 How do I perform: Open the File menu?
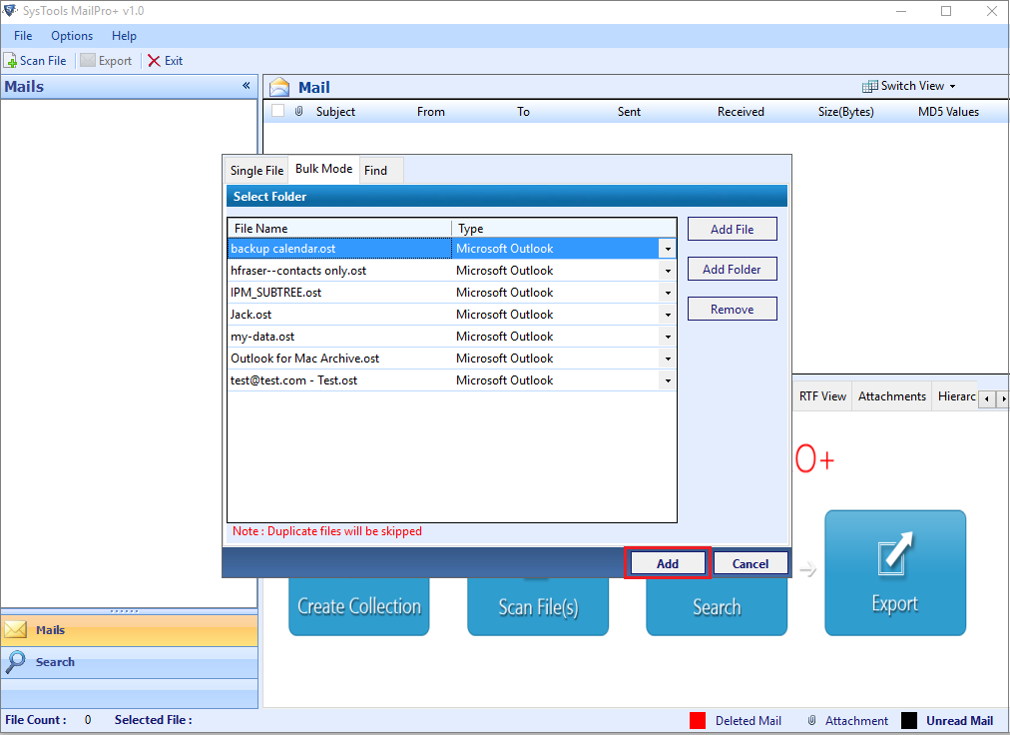point(23,36)
